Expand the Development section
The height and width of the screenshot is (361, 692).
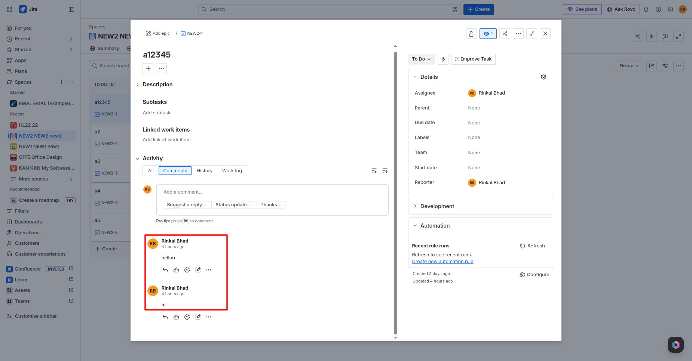[415, 206]
